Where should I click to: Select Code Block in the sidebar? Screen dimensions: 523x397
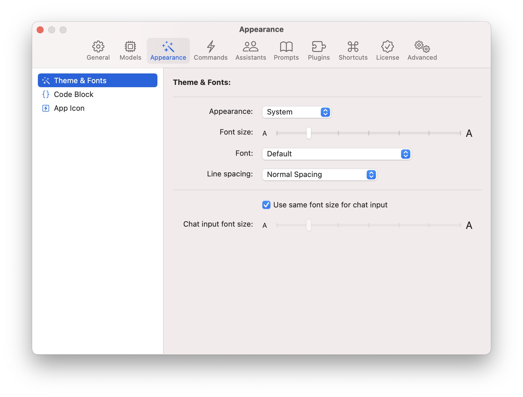(x=74, y=94)
